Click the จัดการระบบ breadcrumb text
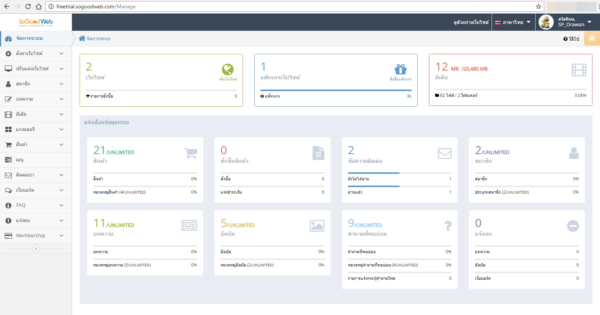This screenshot has height=315, width=600. click(99, 39)
